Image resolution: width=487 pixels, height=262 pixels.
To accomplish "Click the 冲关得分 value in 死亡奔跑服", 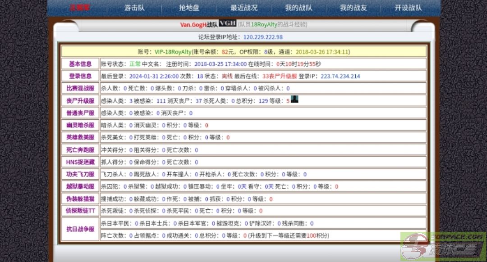I will tap(131, 150).
